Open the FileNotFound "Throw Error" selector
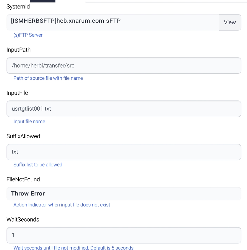 123,194
